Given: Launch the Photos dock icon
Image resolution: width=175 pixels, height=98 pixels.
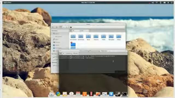Looking at the screenshot, I should click(98, 94).
